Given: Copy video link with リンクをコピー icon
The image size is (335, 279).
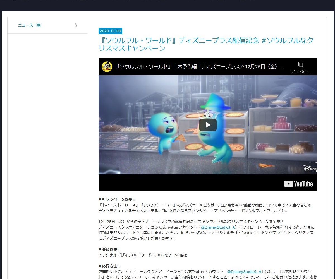Looking at the screenshot, I should 301,67.
